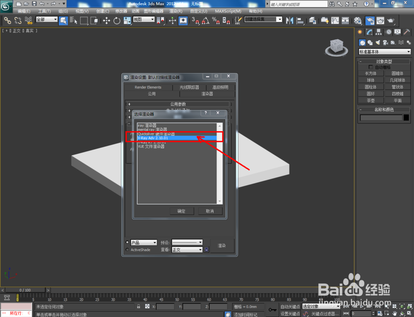414x317 pixels.
Task: Collapse the 对象类型 rollout
Action: point(384,61)
